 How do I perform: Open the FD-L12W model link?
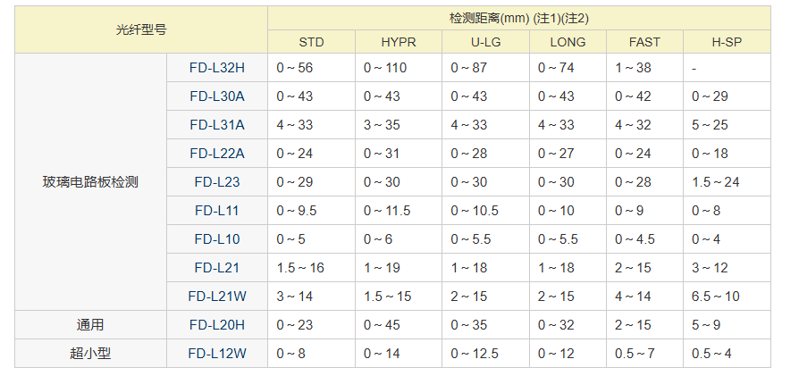tap(217, 353)
